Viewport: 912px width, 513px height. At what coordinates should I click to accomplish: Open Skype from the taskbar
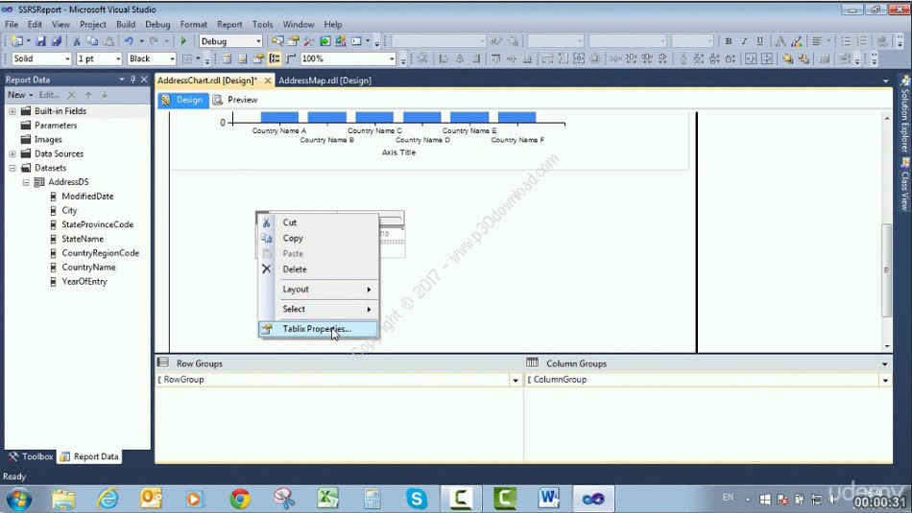[x=417, y=499]
